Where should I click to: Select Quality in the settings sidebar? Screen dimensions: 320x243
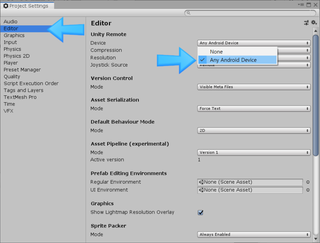(x=12, y=76)
